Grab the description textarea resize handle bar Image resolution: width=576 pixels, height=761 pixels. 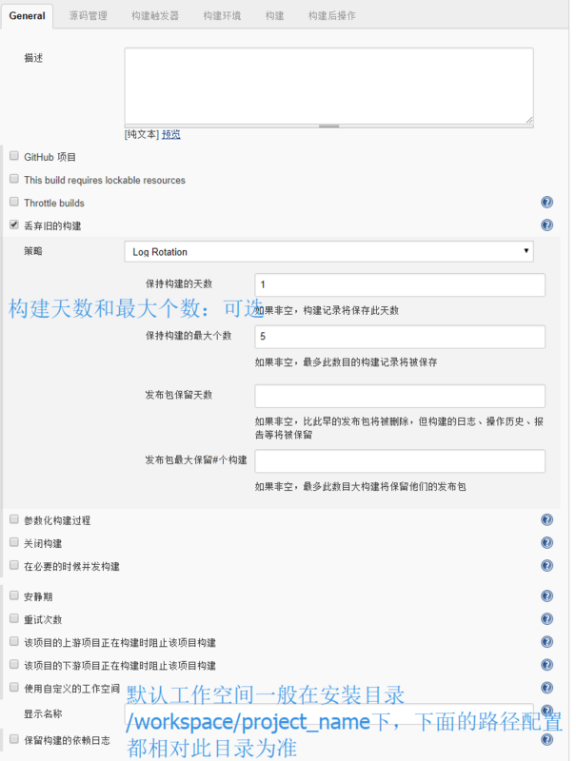click(x=328, y=127)
